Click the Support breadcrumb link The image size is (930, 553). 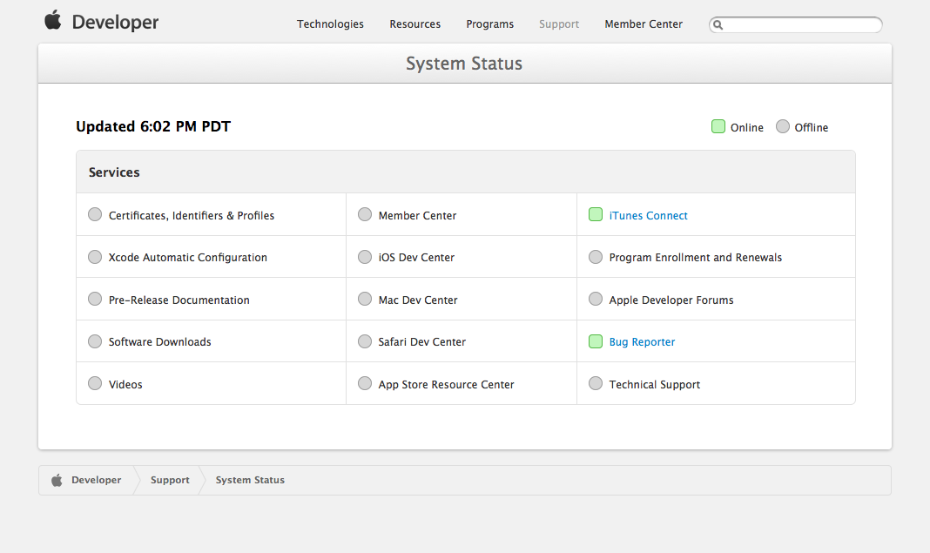coord(170,480)
